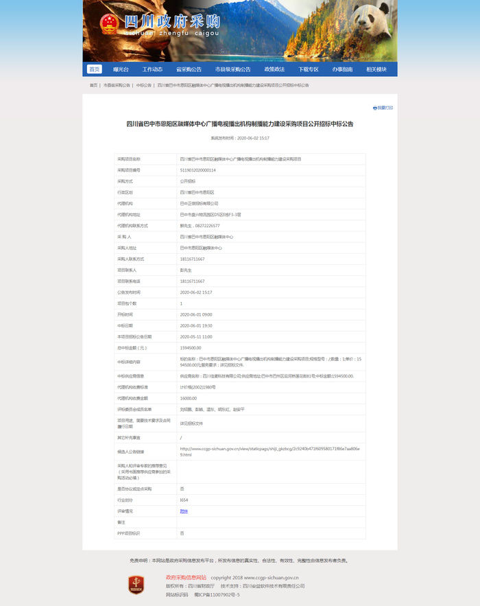Click industry code 1654 in 行业划分 row

click(x=184, y=500)
